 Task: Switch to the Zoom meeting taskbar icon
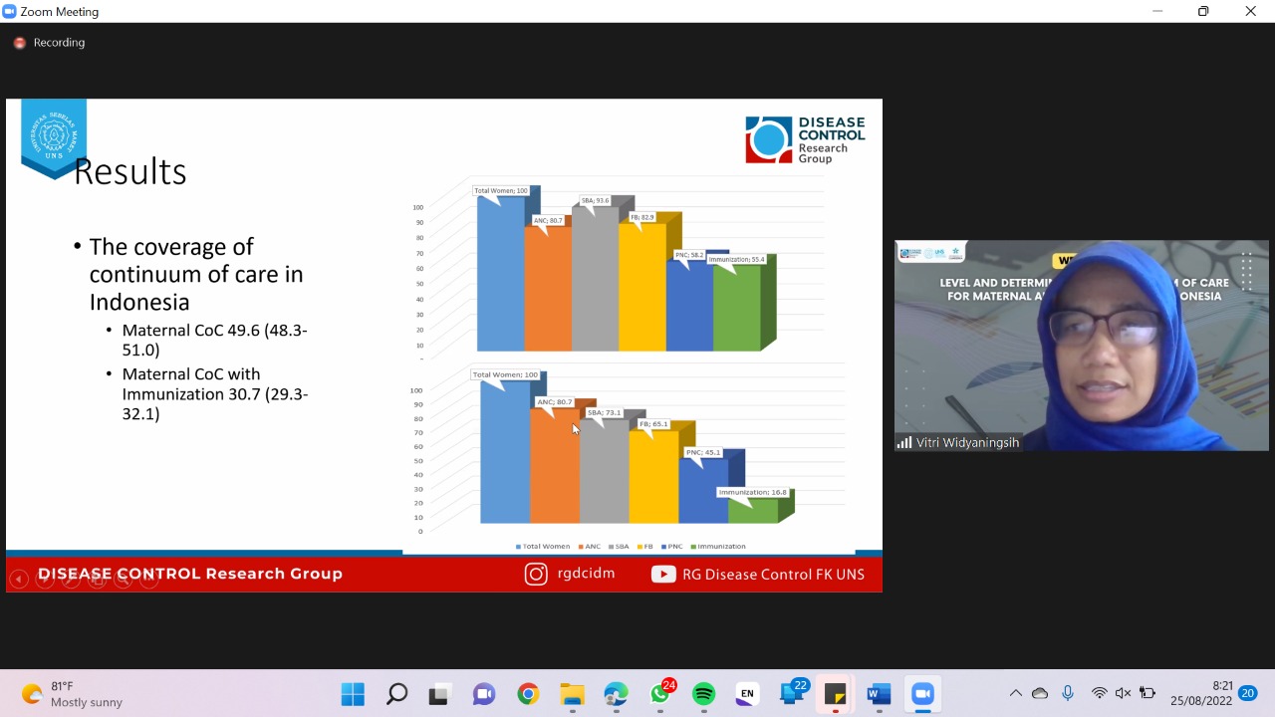[921, 693]
